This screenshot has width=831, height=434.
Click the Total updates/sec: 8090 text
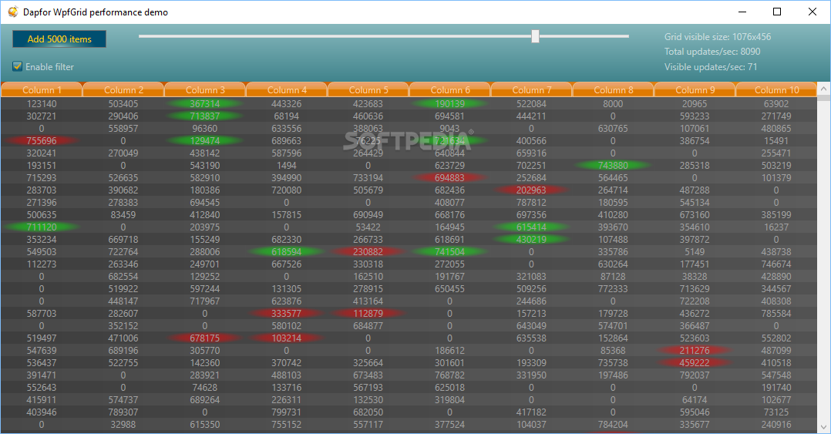pos(712,52)
